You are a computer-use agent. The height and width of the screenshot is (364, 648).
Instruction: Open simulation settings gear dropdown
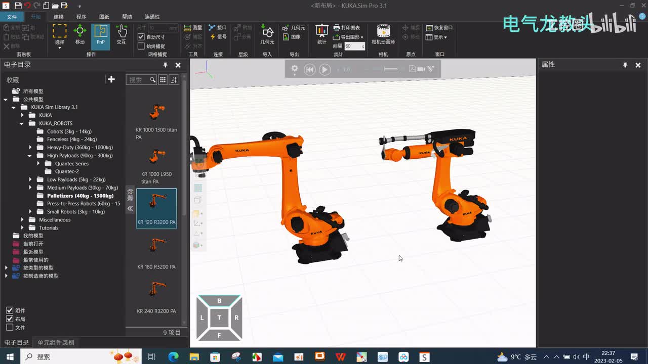click(x=295, y=69)
